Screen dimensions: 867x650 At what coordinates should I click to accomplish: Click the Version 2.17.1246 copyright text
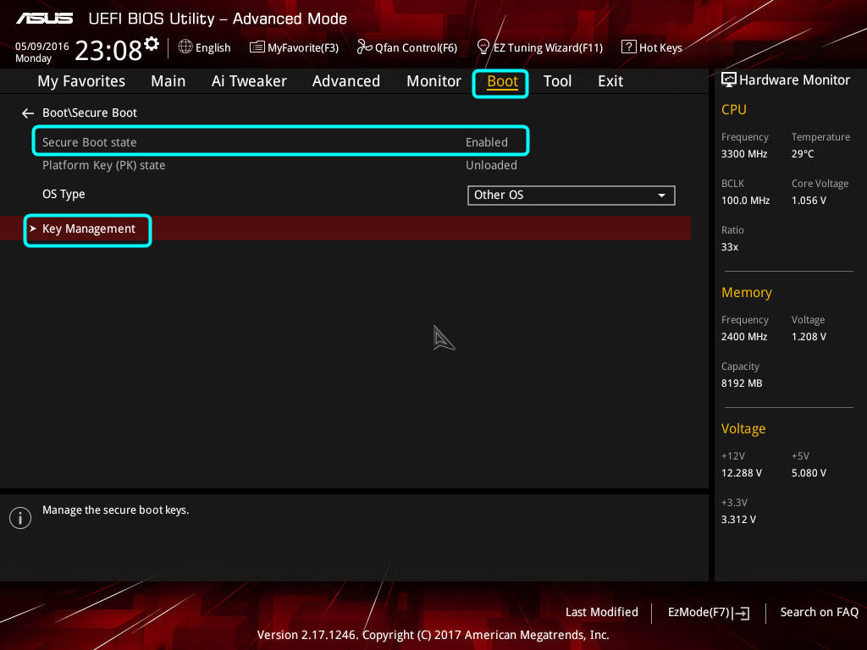click(x=433, y=635)
